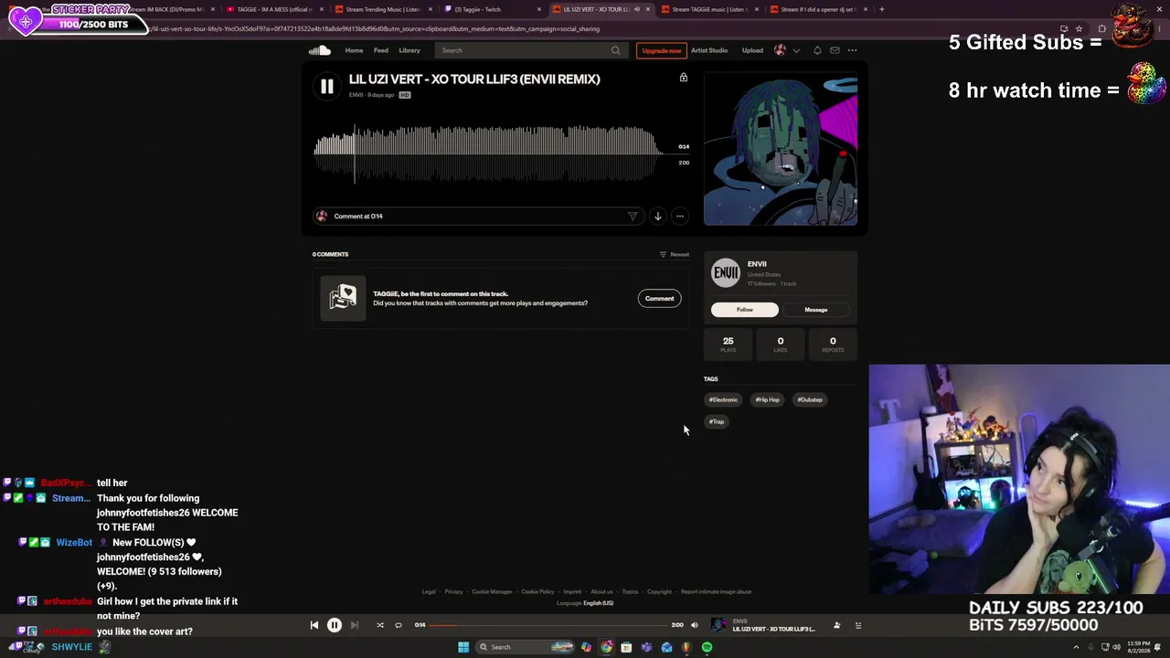Open the #Electronic tag
This screenshot has width=1170, height=658.
pos(723,399)
